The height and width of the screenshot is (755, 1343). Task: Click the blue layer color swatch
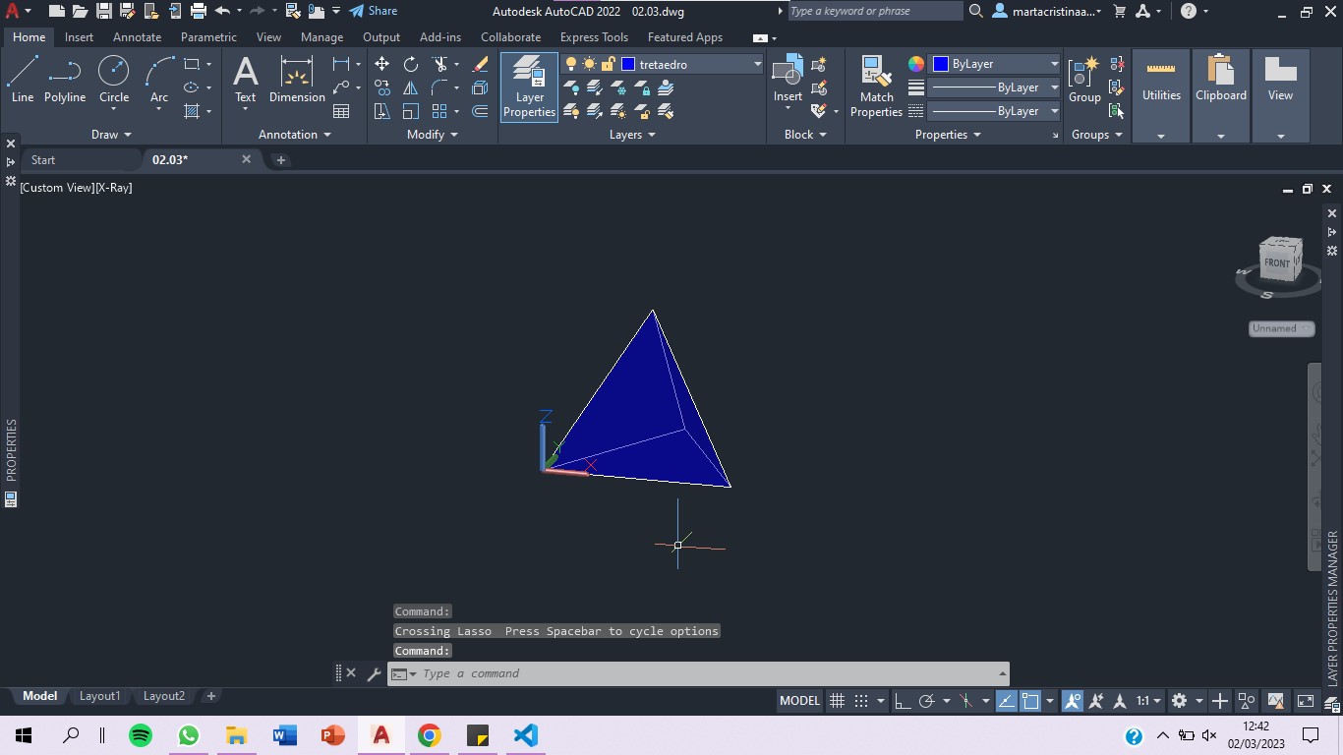point(628,64)
